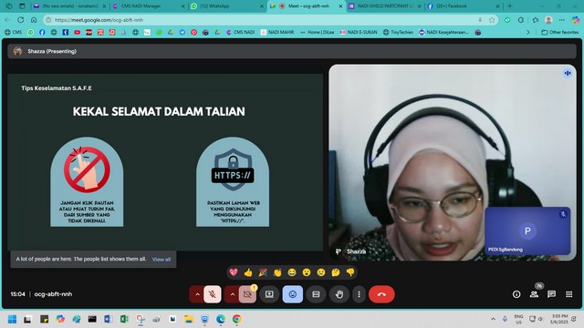Send the thumbs up reaction
The width and height of the screenshot is (584, 328).
pos(248,272)
